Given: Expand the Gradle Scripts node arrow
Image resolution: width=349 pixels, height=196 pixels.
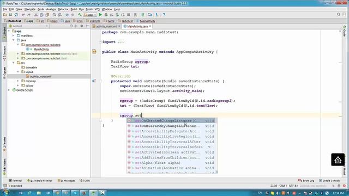Looking at the screenshot, I should click(9, 90).
